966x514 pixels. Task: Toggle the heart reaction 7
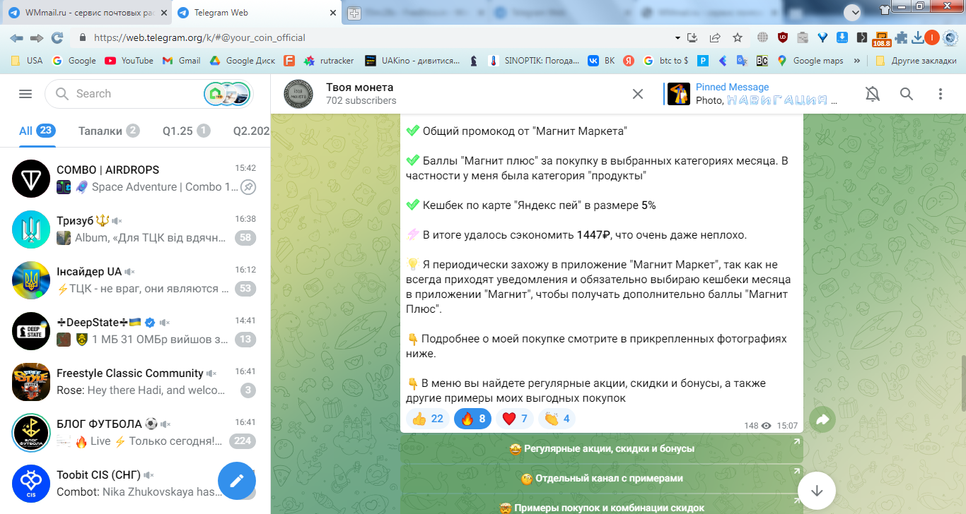tap(514, 419)
